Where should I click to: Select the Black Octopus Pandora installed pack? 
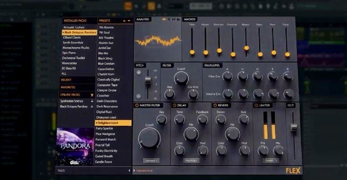coord(79,33)
